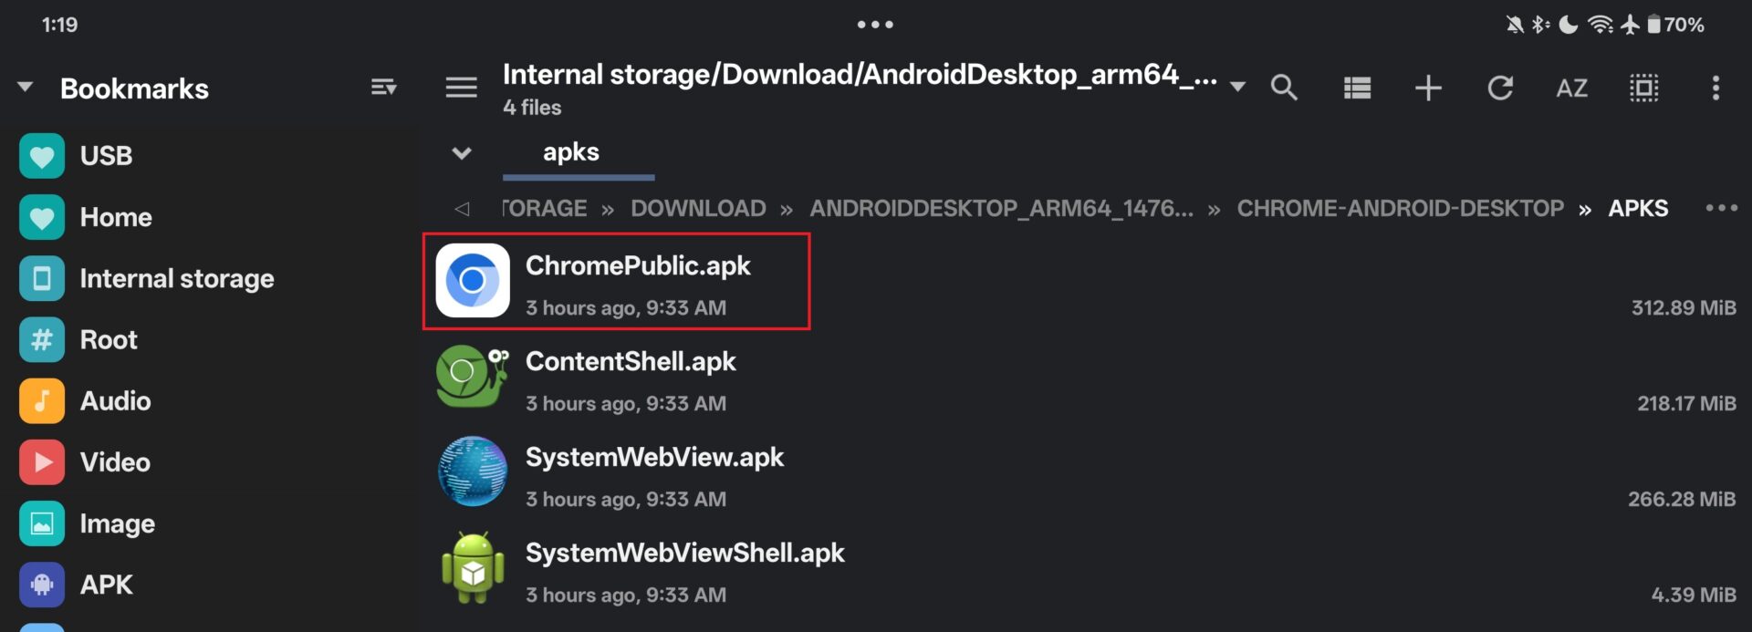This screenshot has height=632, width=1752.
Task: Switch to list view mode
Action: (1356, 88)
